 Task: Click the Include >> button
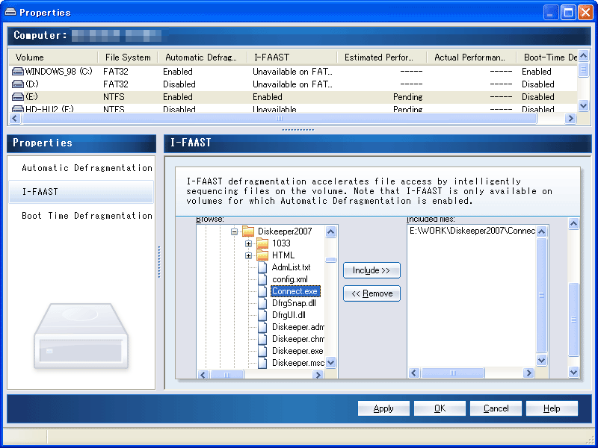372,270
